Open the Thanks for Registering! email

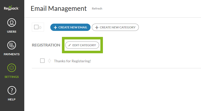pos(72,61)
